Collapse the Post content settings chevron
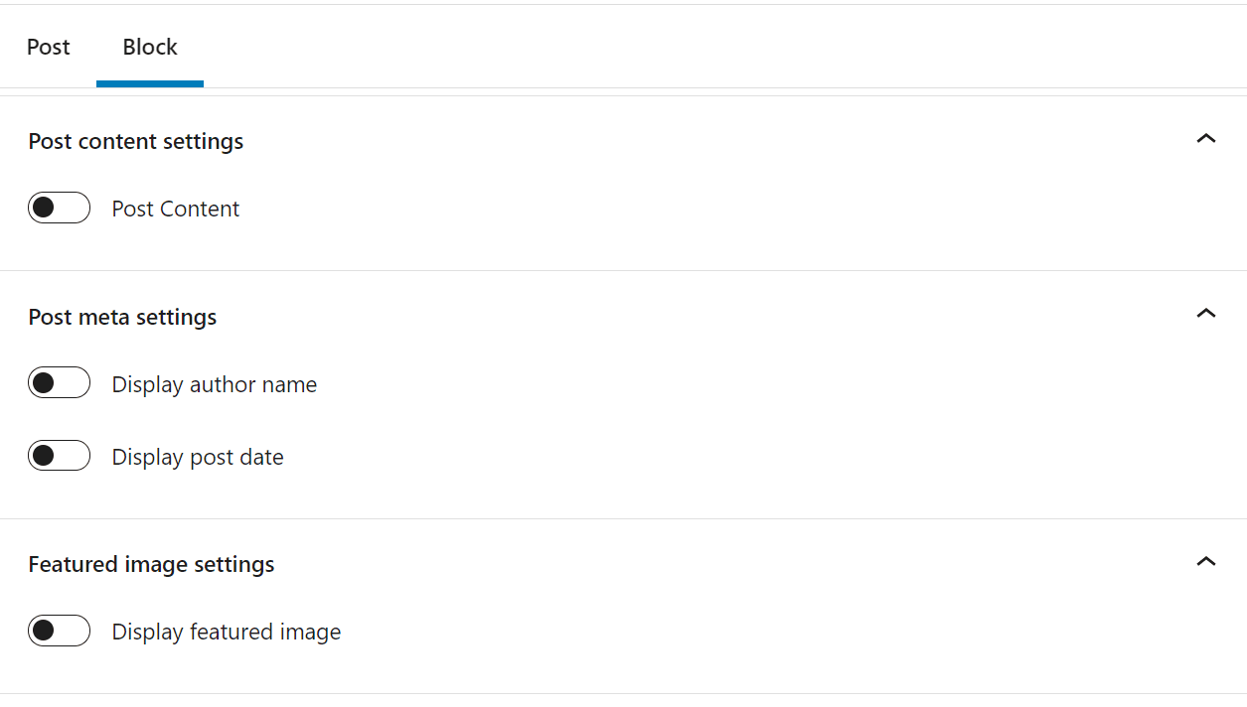The image size is (1247, 707). coord(1205,139)
